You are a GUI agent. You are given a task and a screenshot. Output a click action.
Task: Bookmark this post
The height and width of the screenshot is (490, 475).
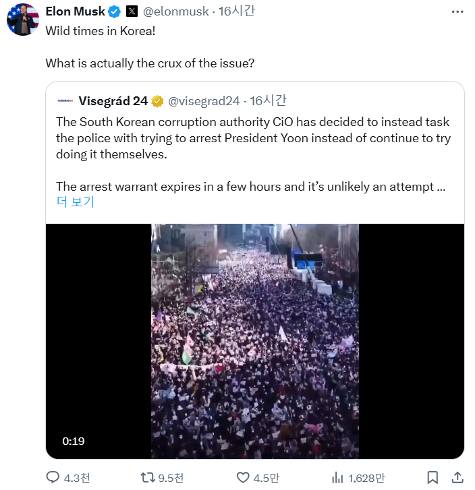pyautogui.click(x=432, y=478)
